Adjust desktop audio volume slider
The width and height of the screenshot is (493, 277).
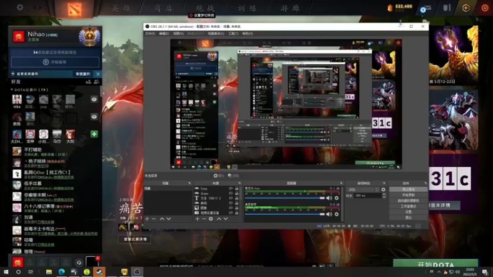(x=285, y=214)
